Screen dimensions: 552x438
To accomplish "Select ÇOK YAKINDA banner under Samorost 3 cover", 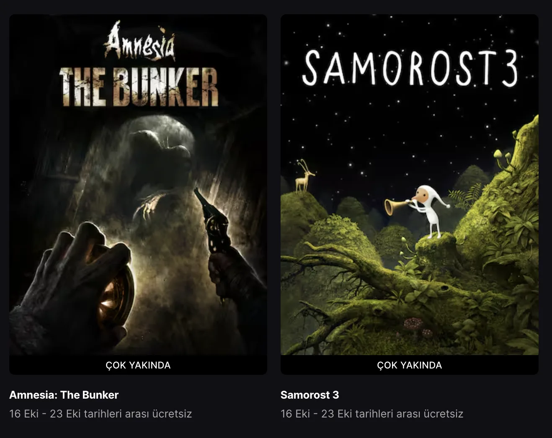I will point(410,365).
